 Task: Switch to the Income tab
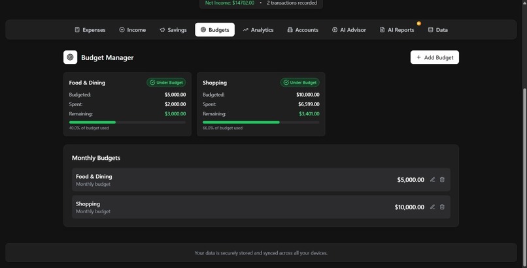133,30
